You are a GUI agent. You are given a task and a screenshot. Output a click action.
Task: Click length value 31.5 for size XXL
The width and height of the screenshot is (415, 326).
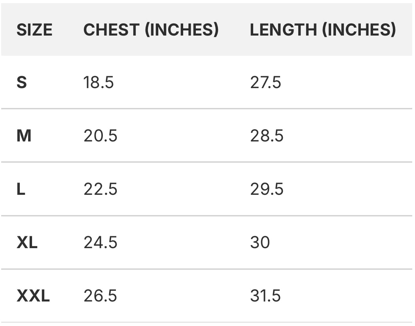[x=265, y=296]
